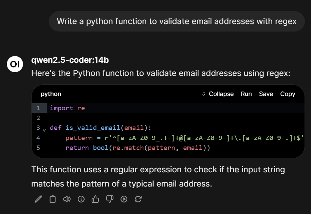
Task: Open response info with the circled-i icon
Action: [81, 199]
